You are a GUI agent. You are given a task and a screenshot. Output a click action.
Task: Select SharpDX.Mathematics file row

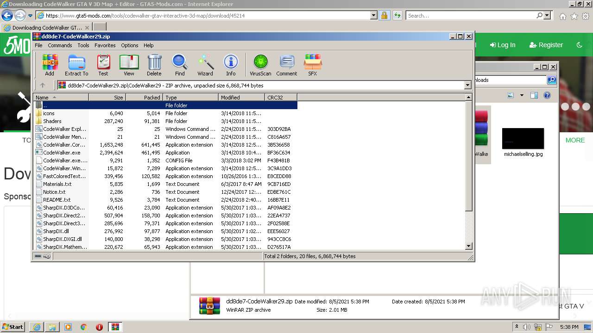click(x=165, y=247)
